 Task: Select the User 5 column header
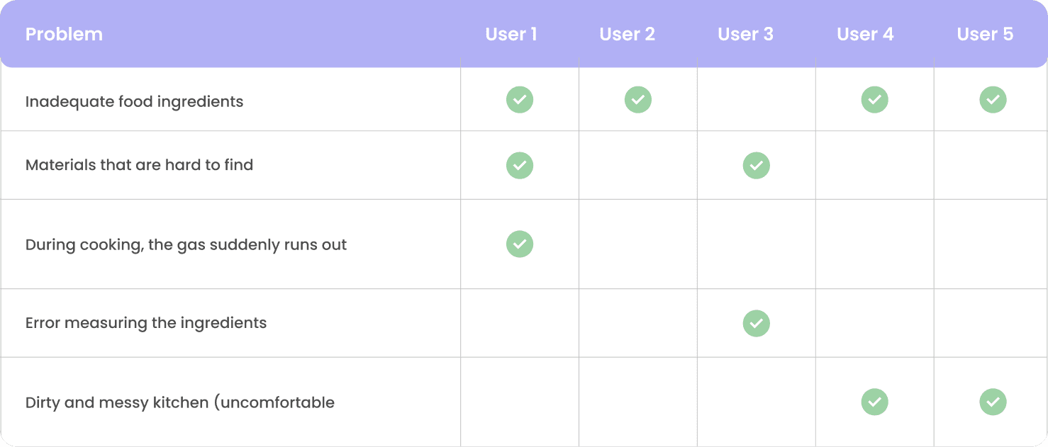coord(985,34)
